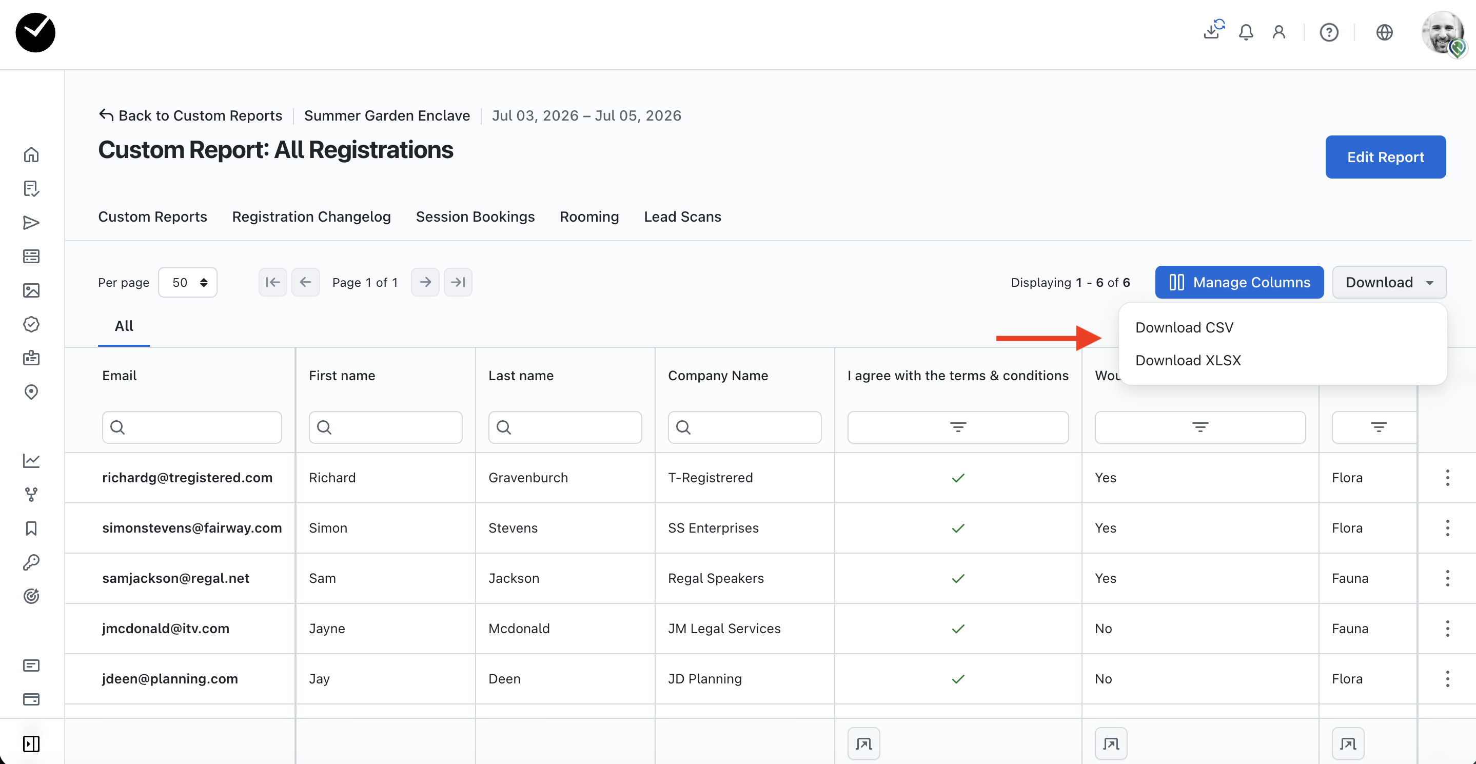Switch to Session Bookings tab

click(475, 217)
